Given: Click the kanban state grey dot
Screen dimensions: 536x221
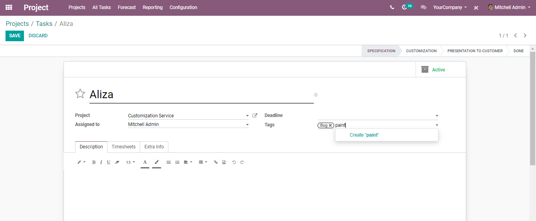Looking at the screenshot, I should tap(316, 95).
